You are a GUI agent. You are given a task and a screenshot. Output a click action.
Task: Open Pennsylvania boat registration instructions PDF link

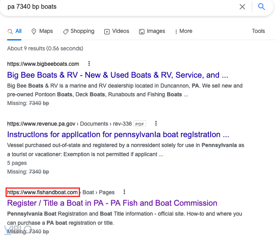[118, 135]
